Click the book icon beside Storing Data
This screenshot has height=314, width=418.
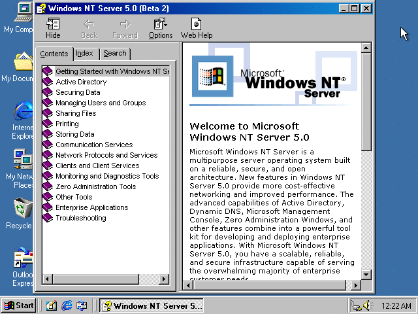[x=48, y=133]
